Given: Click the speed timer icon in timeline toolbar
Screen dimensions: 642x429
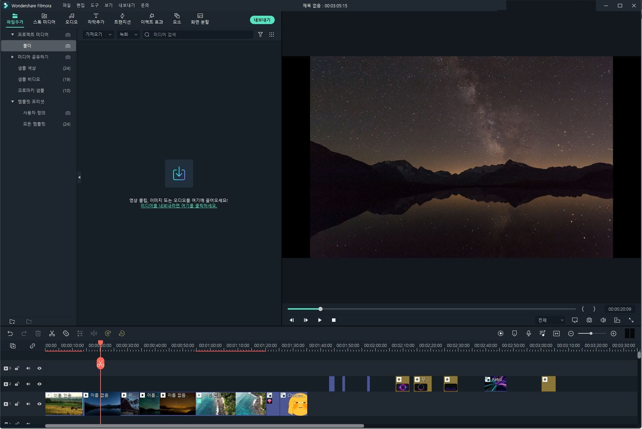Looking at the screenshot, I should [122, 333].
